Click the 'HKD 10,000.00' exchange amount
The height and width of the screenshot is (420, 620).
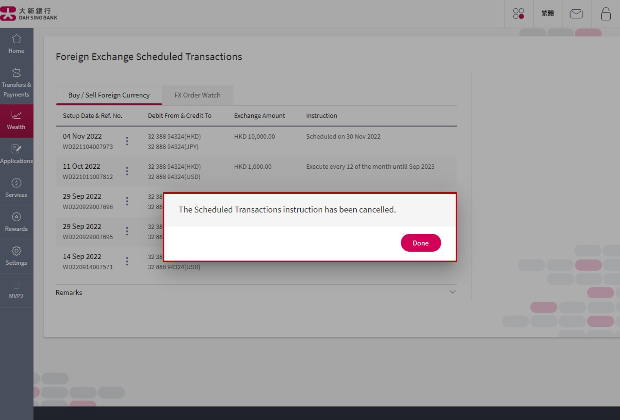coord(254,137)
